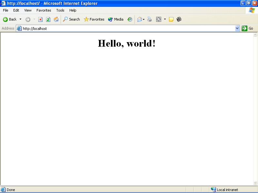This screenshot has height=193, width=258.
Task: Click the IE page icon in status bar
Action: [x=3, y=189]
